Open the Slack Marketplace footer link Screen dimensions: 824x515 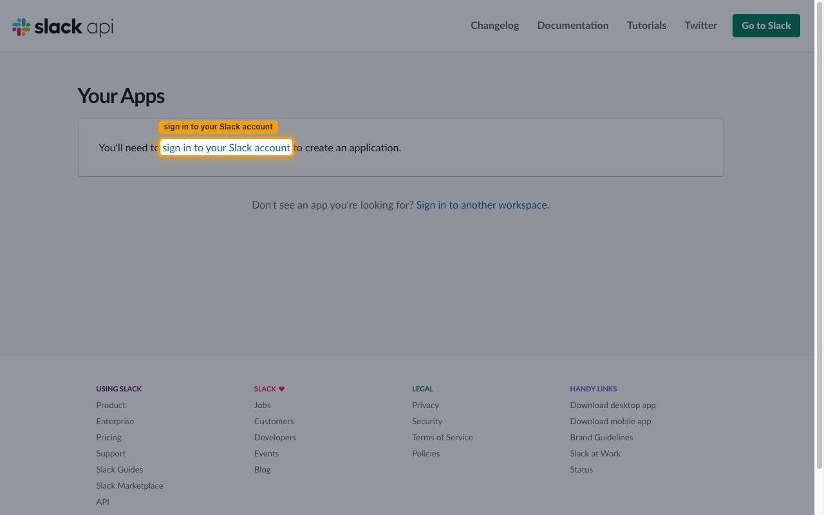(129, 485)
